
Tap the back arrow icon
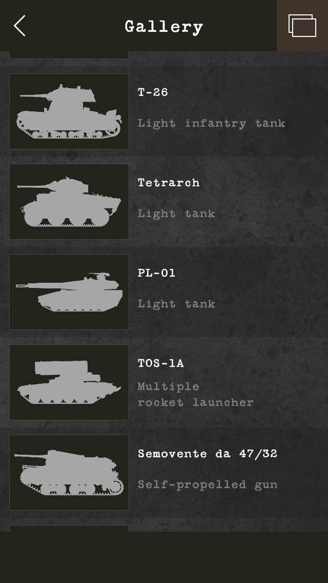19,26
